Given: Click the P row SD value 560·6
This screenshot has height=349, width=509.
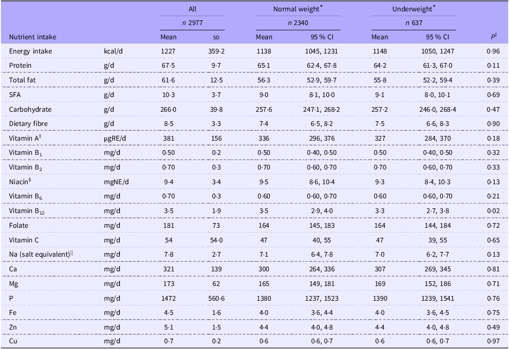Looking at the screenshot, I should [x=216, y=298].
